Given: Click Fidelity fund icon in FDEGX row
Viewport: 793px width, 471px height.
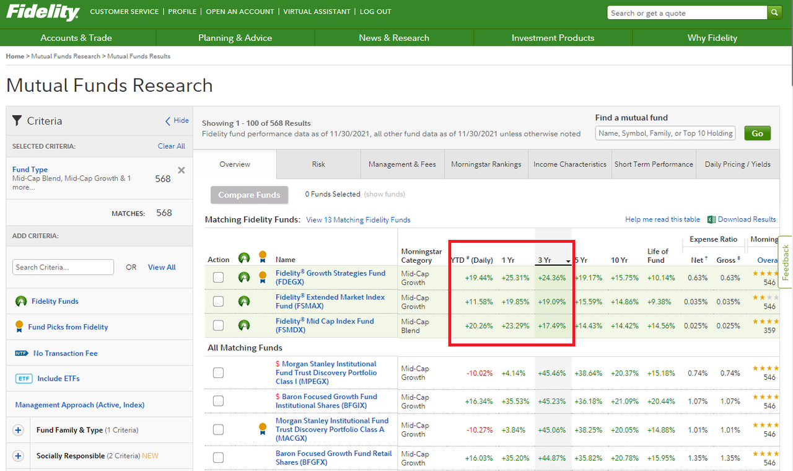Looking at the screenshot, I should (x=244, y=277).
